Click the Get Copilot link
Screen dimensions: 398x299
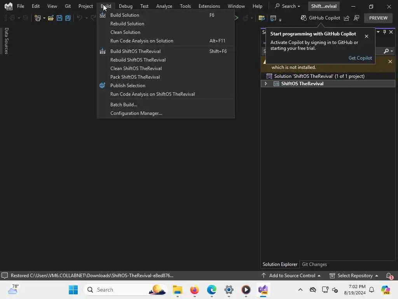tap(360, 58)
